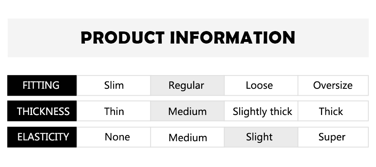Pick the Slightly thick option

point(262,111)
